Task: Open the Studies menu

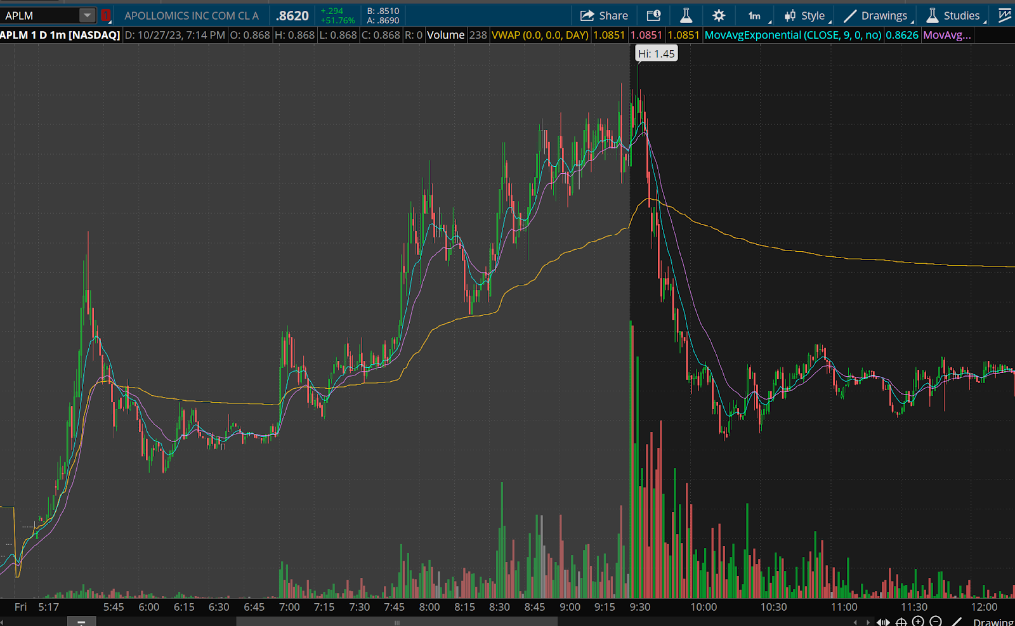Action: [953, 16]
